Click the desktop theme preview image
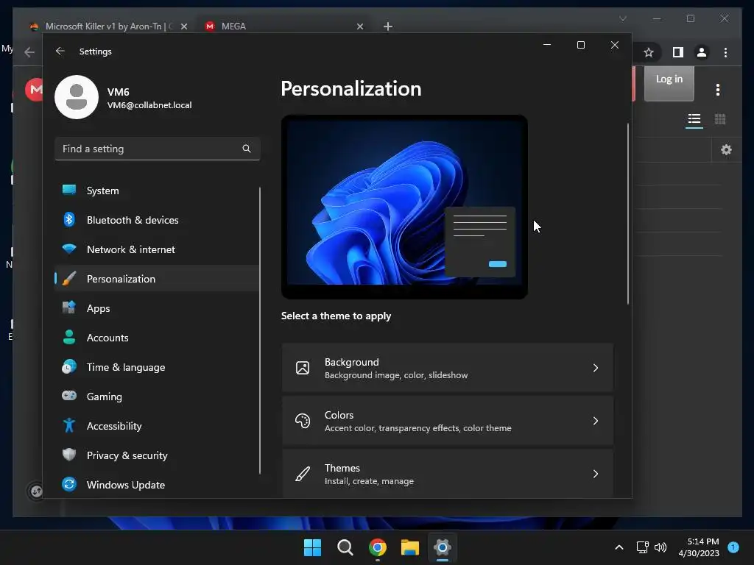754x565 pixels. [404, 207]
